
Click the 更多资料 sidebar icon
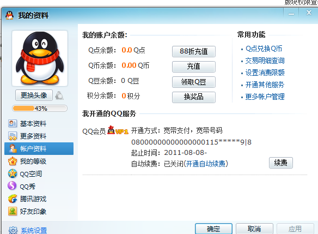13,136
